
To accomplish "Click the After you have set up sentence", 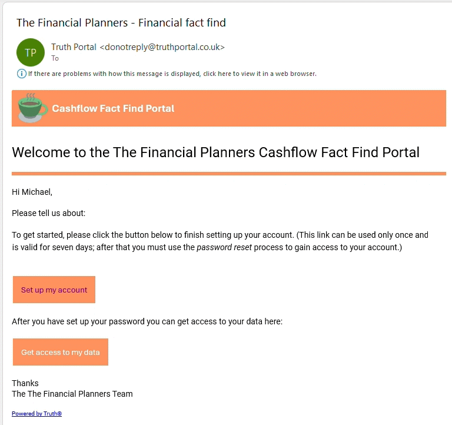I will (147, 321).
